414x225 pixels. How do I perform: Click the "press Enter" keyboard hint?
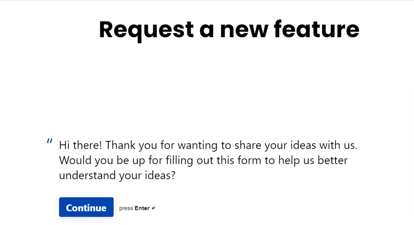click(137, 208)
